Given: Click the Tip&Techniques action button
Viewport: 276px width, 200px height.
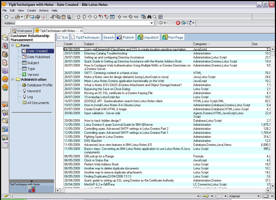Looking at the screenshot, I should (86, 38).
